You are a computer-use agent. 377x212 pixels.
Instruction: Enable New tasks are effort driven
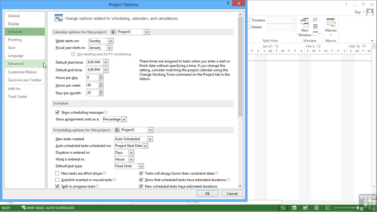(x=57, y=173)
